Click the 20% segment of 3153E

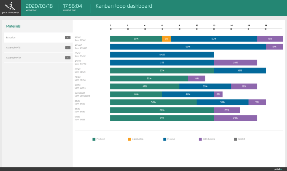tap(227, 110)
